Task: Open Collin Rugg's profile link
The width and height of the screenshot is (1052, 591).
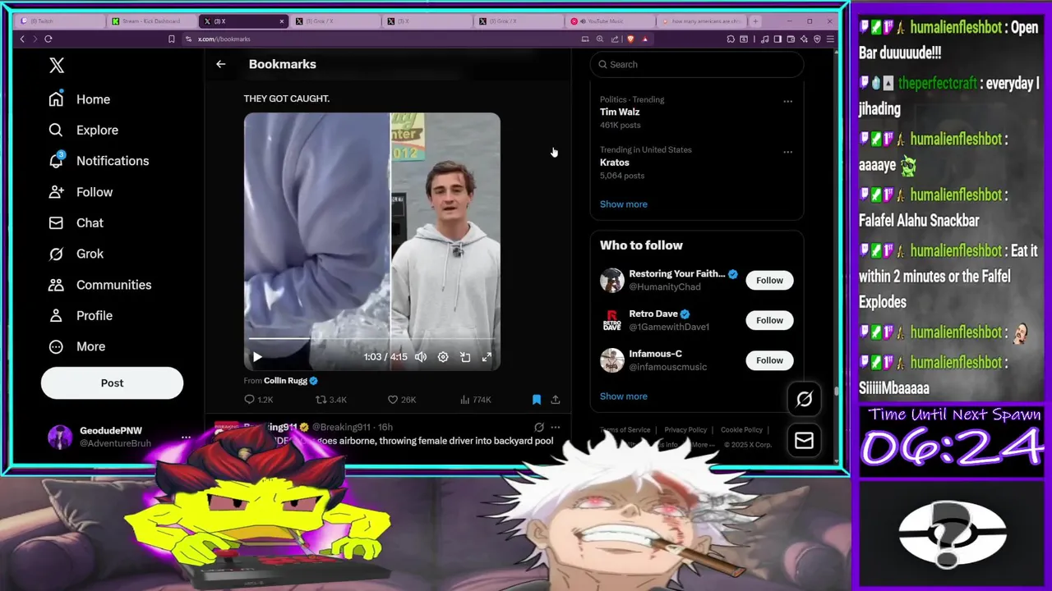Action: coord(285,381)
